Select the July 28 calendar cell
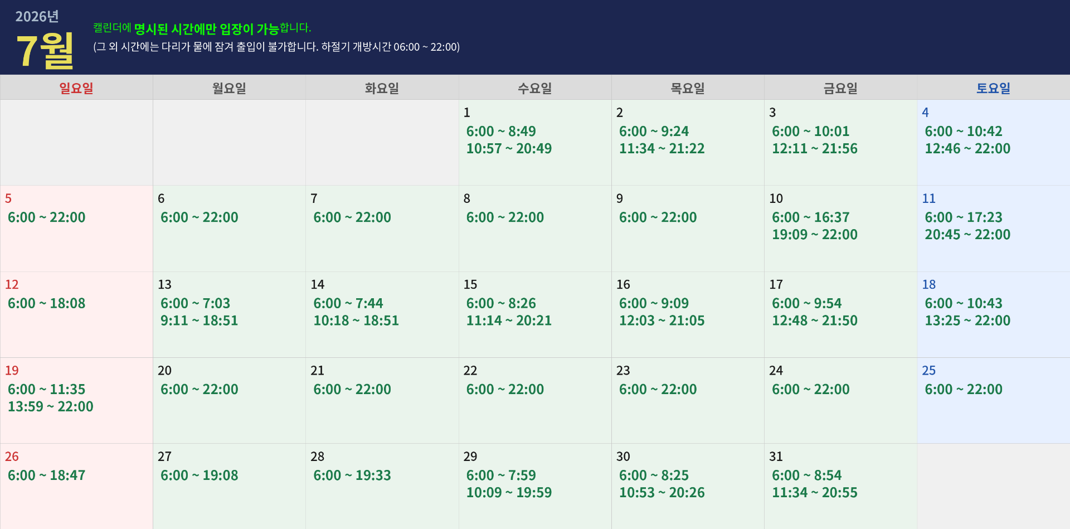Image resolution: width=1070 pixels, height=529 pixels. tap(382, 486)
